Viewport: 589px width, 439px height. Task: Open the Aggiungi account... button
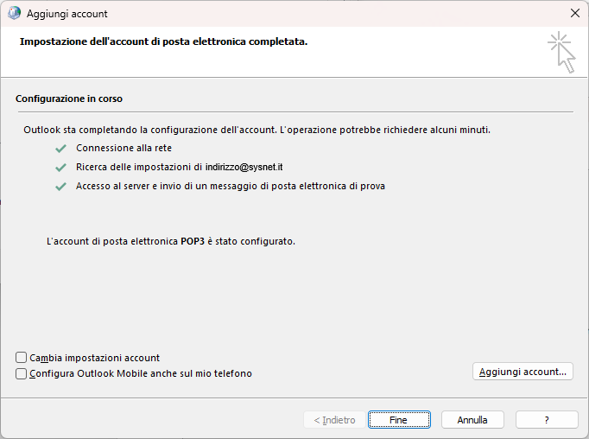click(x=522, y=372)
